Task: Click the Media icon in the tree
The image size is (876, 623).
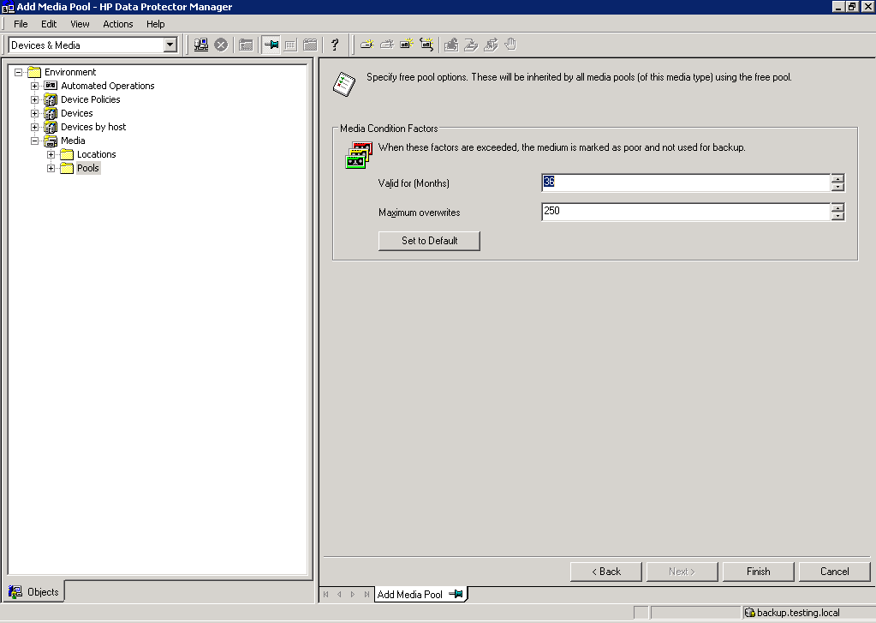Action: [51, 141]
